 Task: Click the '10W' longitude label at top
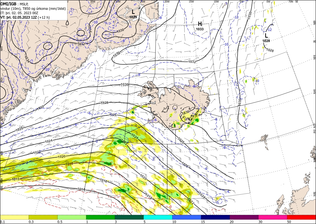(216, 2)
